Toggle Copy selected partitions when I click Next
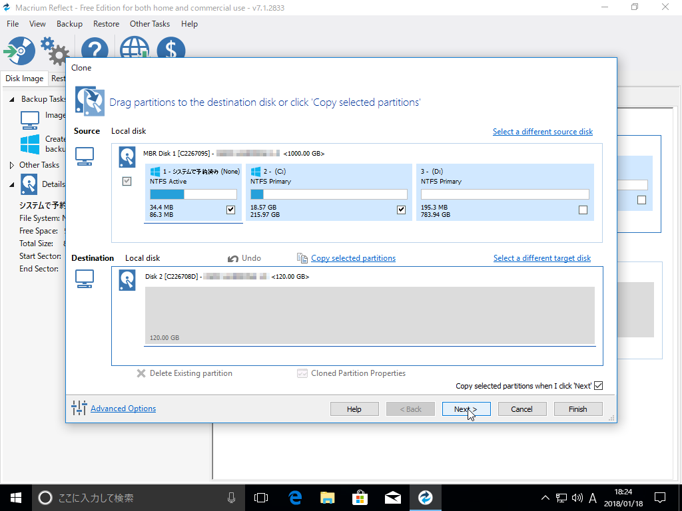The image size is (682, 511). pyautogui.click(x=599, y=385)
